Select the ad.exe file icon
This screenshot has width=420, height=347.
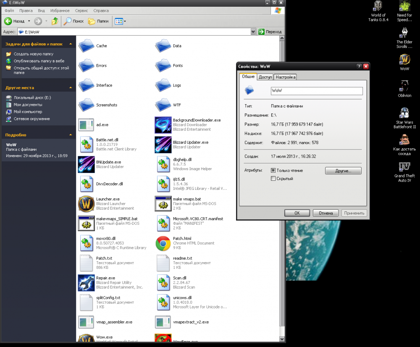pyautogui.click(x=86, y=125)
